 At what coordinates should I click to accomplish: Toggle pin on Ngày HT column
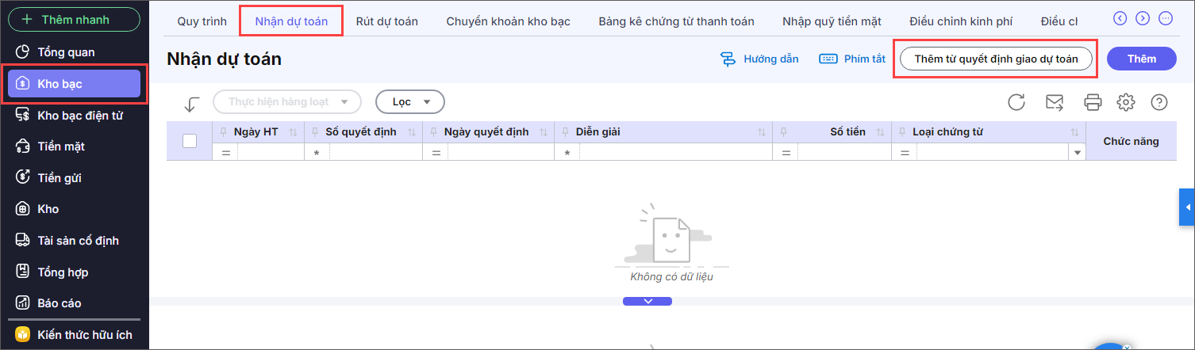(x=223, y=132)
